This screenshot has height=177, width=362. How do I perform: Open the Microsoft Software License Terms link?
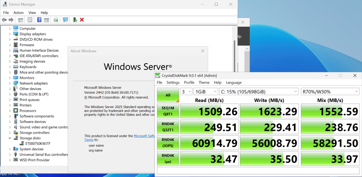click(x=144, y=136)
